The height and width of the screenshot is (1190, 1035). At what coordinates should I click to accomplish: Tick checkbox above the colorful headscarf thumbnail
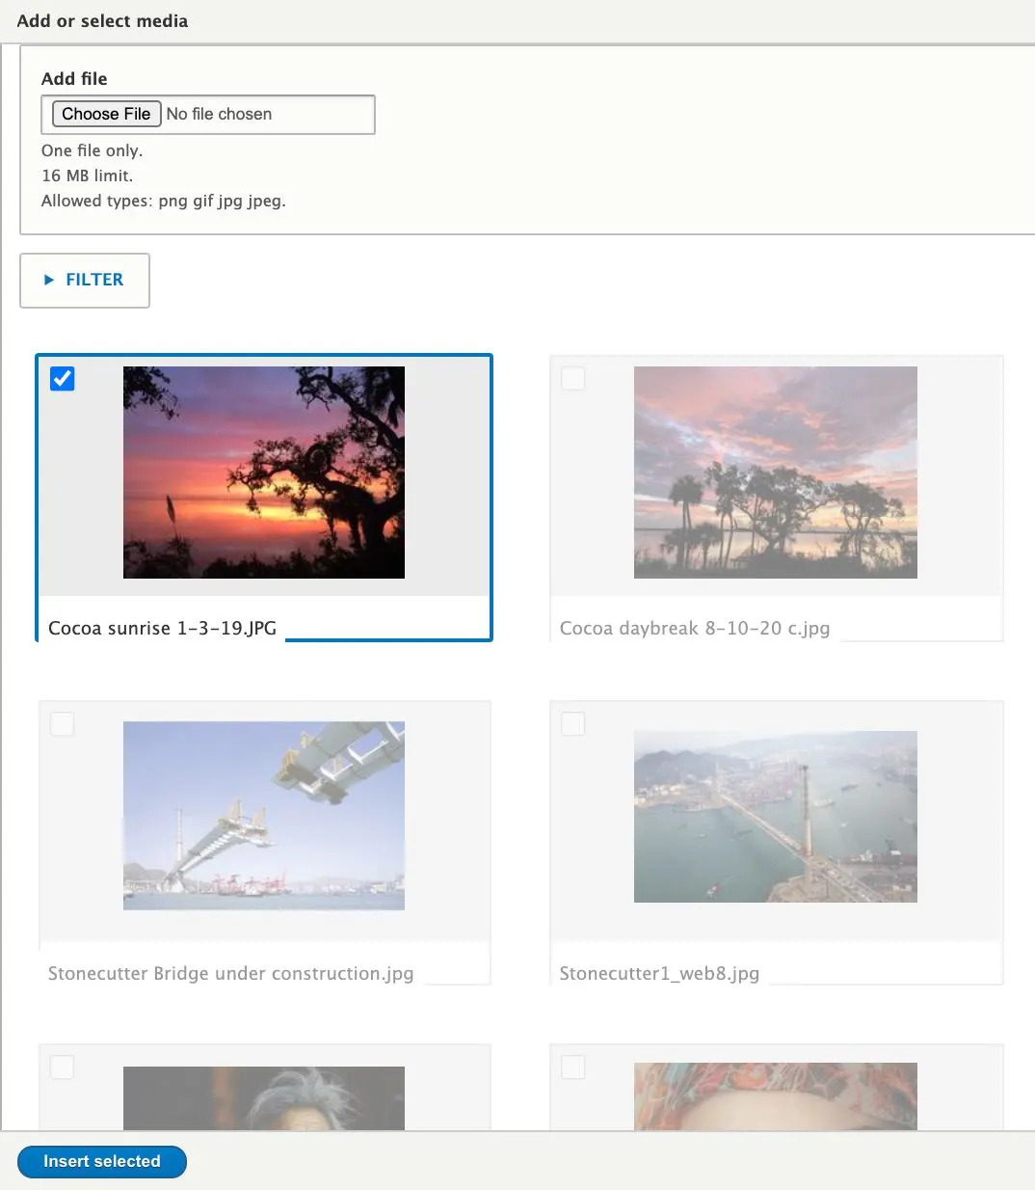tap(573, 1068)
